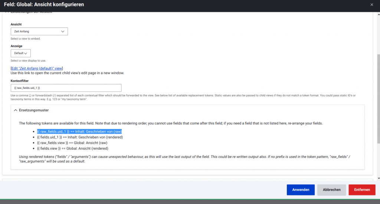380x204 pixels.
Task: Open the Anzeige Default dropdown
Action: coord(20,53)
